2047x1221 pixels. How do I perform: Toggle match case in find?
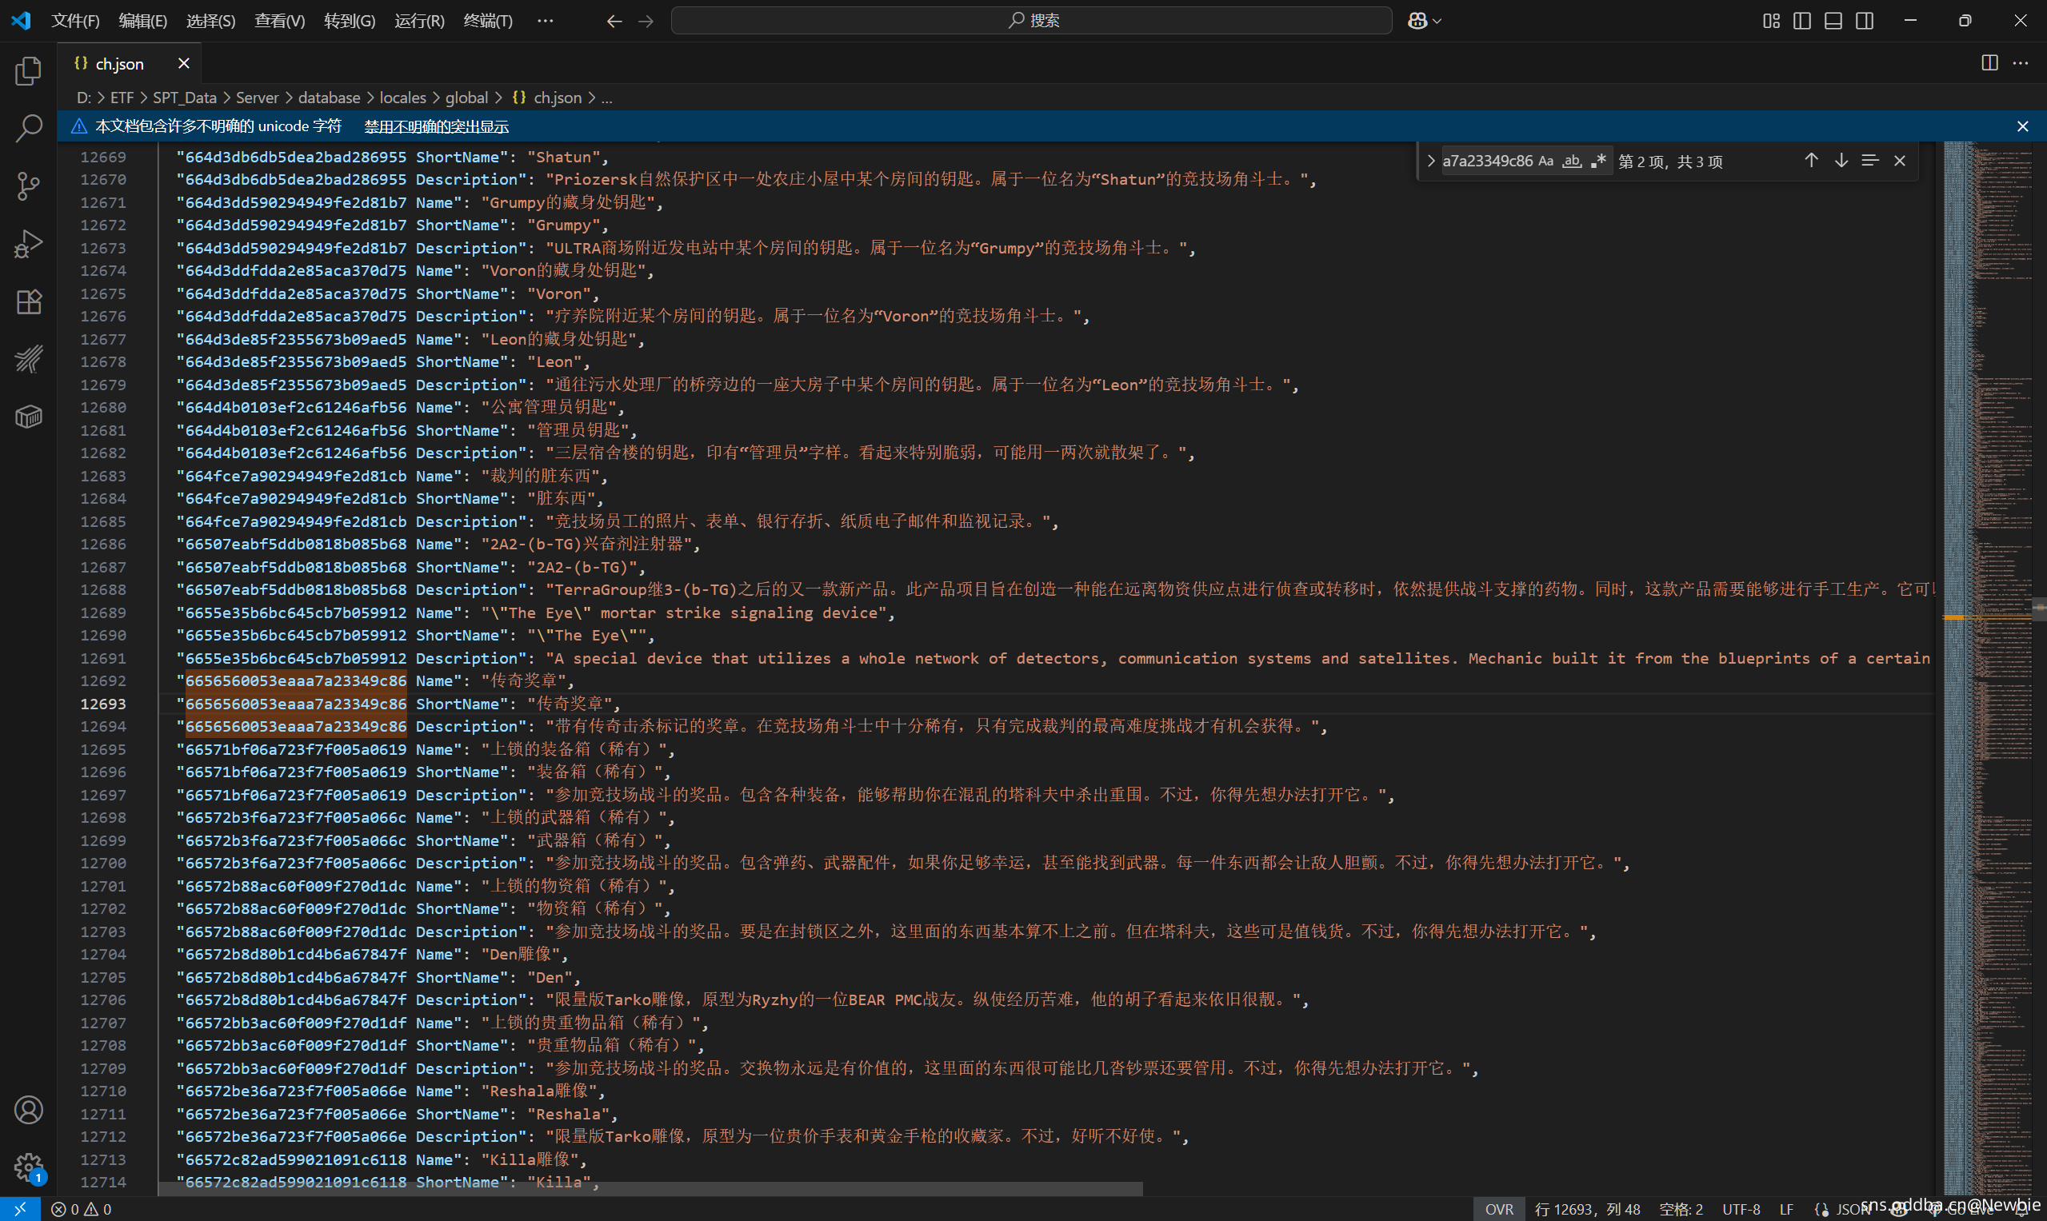1545,161
